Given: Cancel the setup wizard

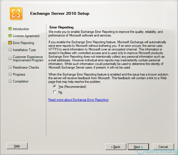Looking at the screenshot, I should (163, 147).
